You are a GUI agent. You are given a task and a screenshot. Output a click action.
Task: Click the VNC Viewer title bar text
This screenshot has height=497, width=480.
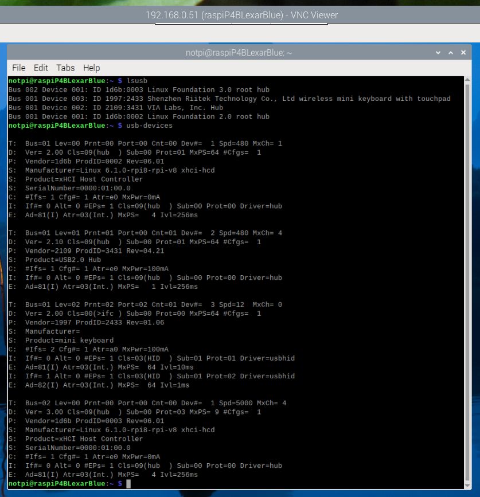(x=241, y=15)
